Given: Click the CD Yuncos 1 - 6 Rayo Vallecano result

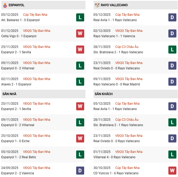Looking at the screenshot, I should pos(115,173).
